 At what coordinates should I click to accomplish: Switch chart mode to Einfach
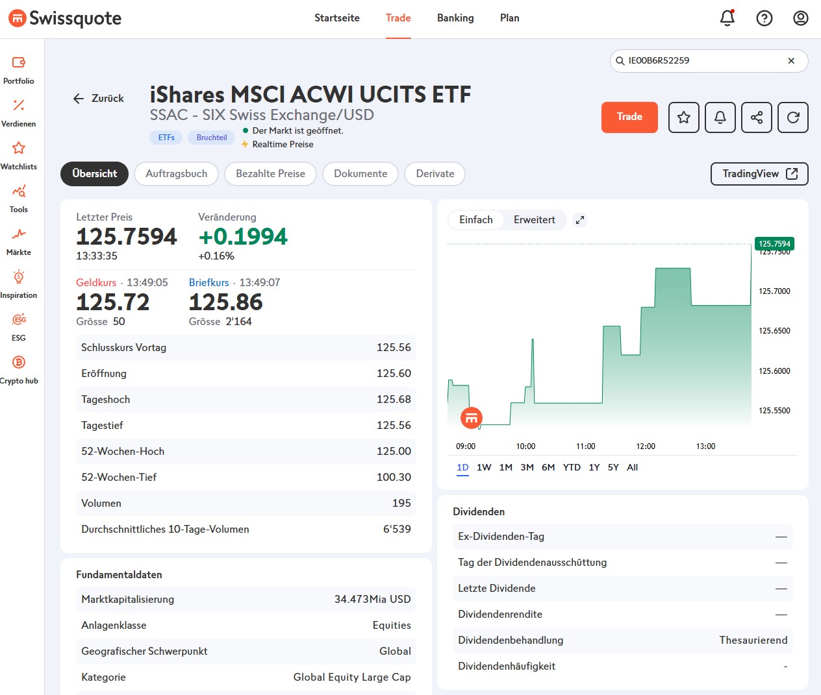[x=476, y=220]
